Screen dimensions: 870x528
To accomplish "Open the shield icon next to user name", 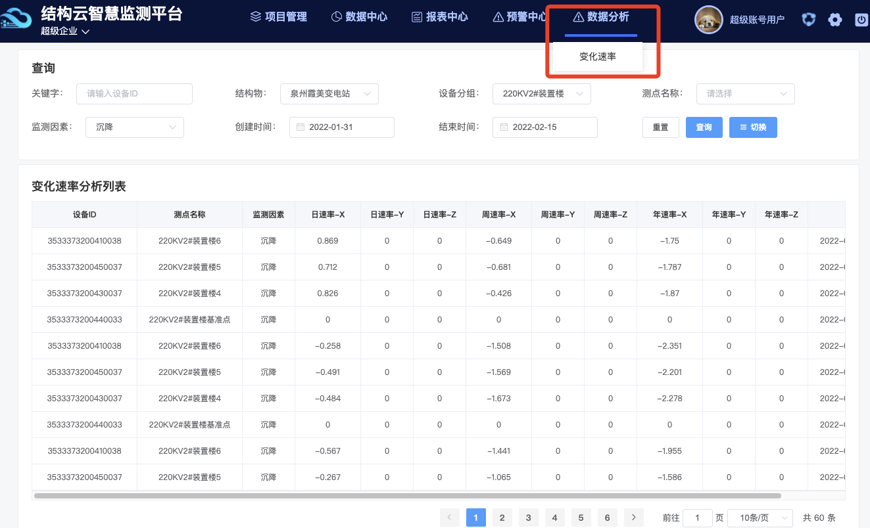I will tap(809, 20).
